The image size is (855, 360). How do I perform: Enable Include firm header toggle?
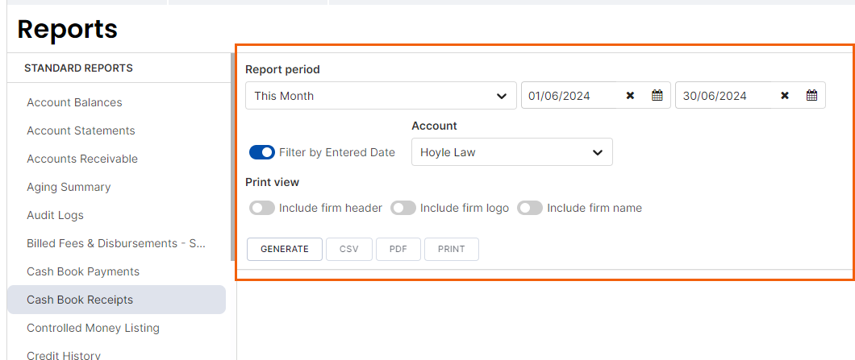[261, 208]
